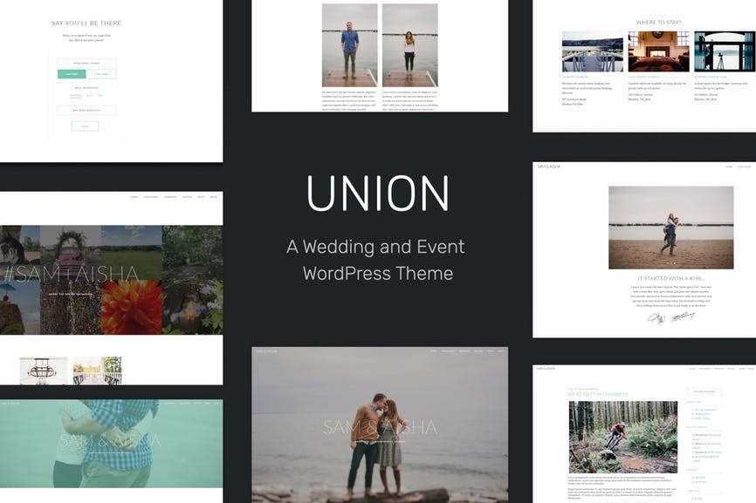Open the first item in the gallery page navigation
Screen dimensions: 756x503
pyautogui.click(x=134, y=196)
